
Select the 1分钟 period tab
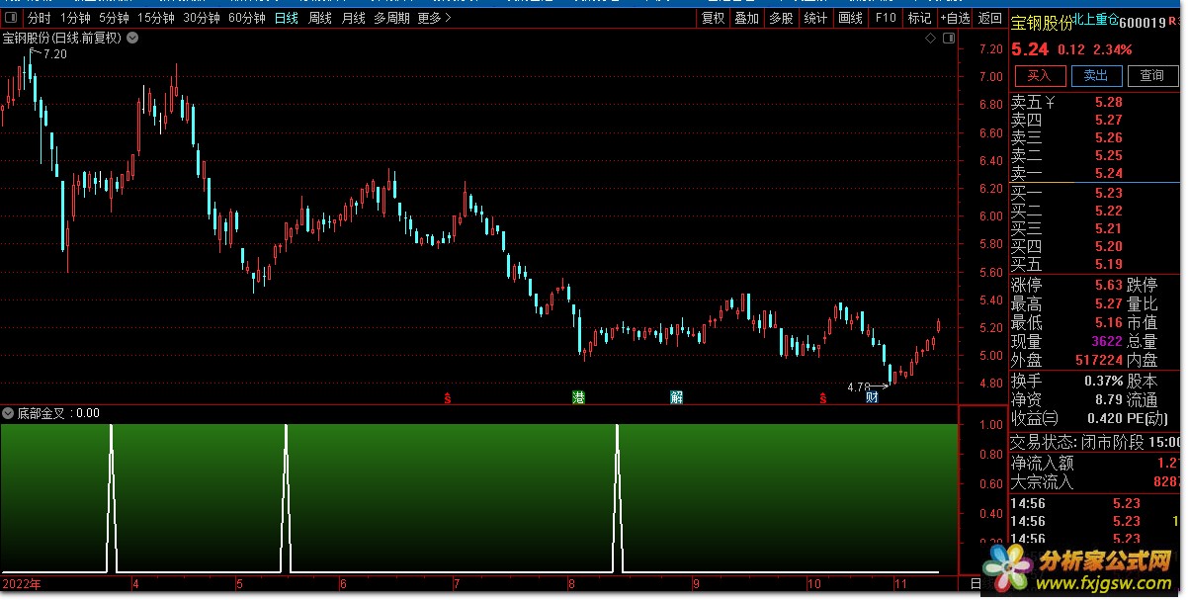click(75, 18)
